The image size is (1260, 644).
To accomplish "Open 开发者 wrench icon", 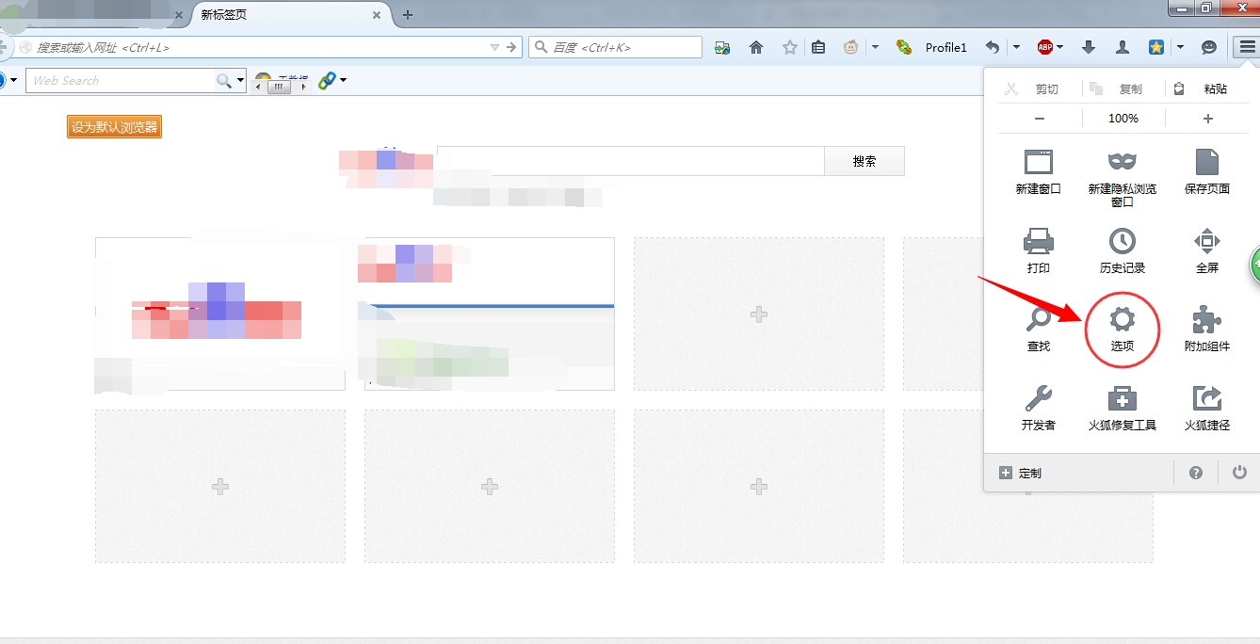I will coord(1038,399).
